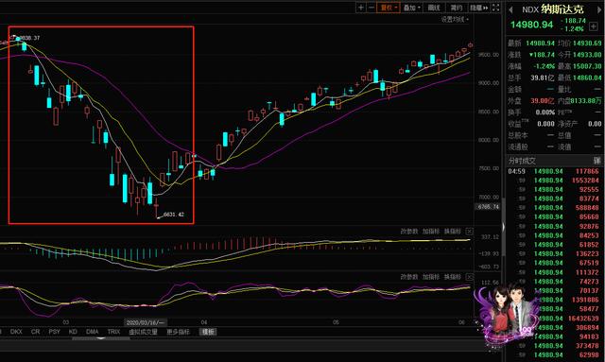This screenshot has width=605, height=362.
Task: Go to previous stock with left arrow
Action: coord(510,10)
